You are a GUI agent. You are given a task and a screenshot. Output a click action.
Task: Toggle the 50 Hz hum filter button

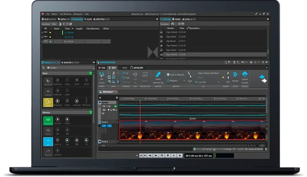(77, 80)
